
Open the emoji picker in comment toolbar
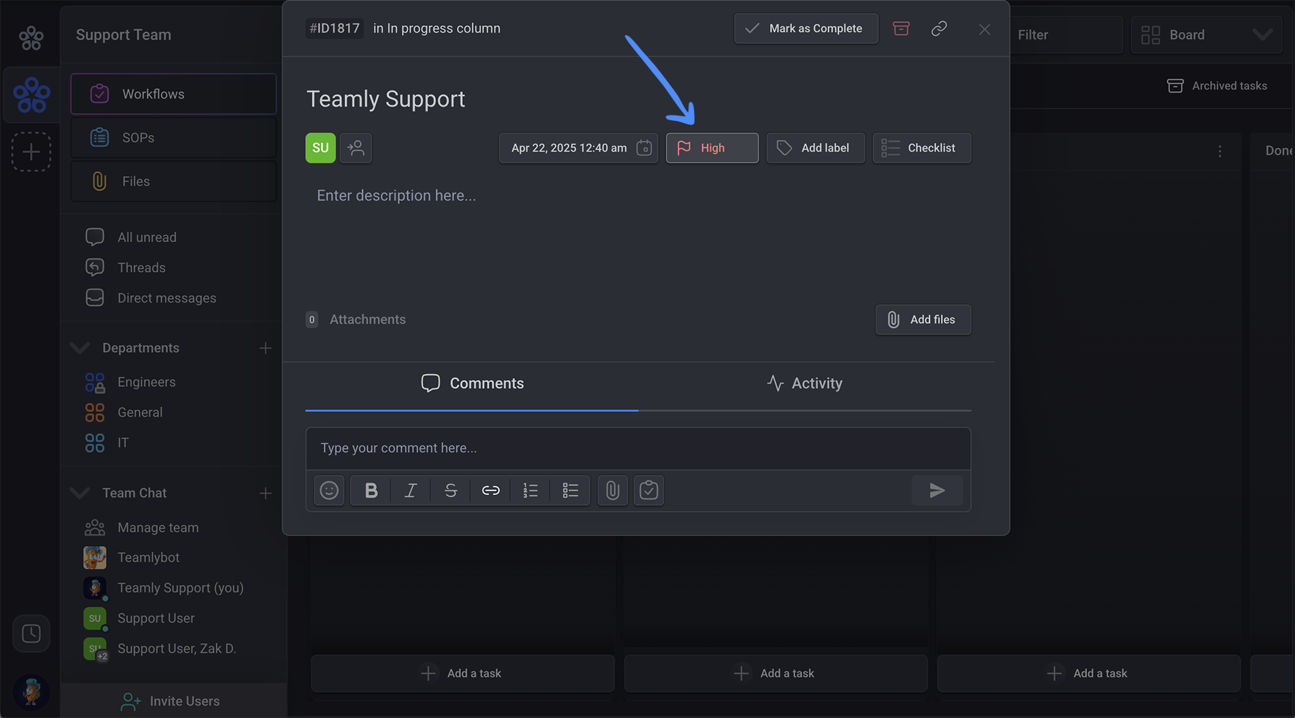[x=329, y=490]
